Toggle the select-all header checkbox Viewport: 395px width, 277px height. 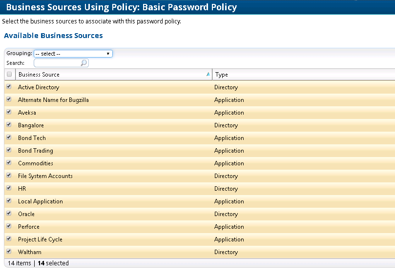pyautogui.click(x=9, y=75)
